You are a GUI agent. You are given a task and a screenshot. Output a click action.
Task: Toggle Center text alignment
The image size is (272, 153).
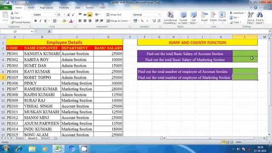(85, 21)
